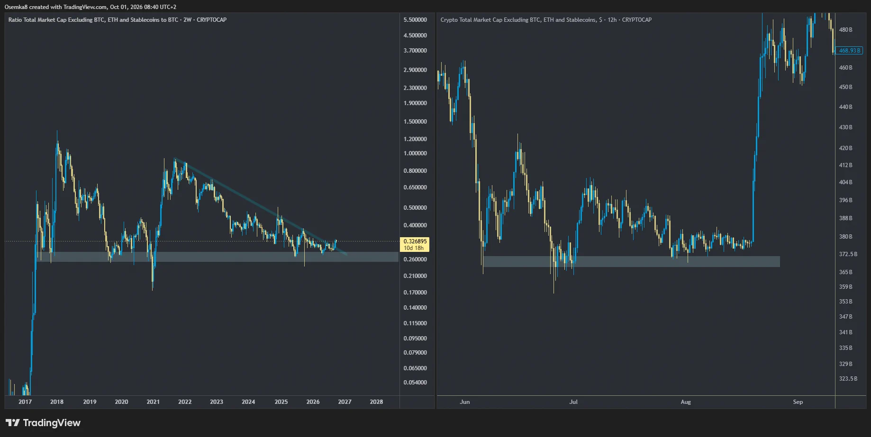Screen dimensions: 871x437
Task: Click the descending trendline on the left chart
Action: 261,206
